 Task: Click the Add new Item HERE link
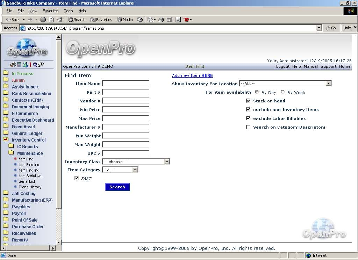(192, 75)
